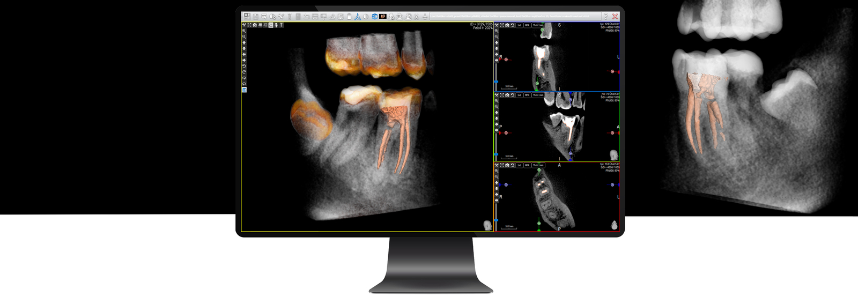Select the scissors cut tool in top toolbar
Viewport: 858px width, 296px height.
[x=417, y=17]
